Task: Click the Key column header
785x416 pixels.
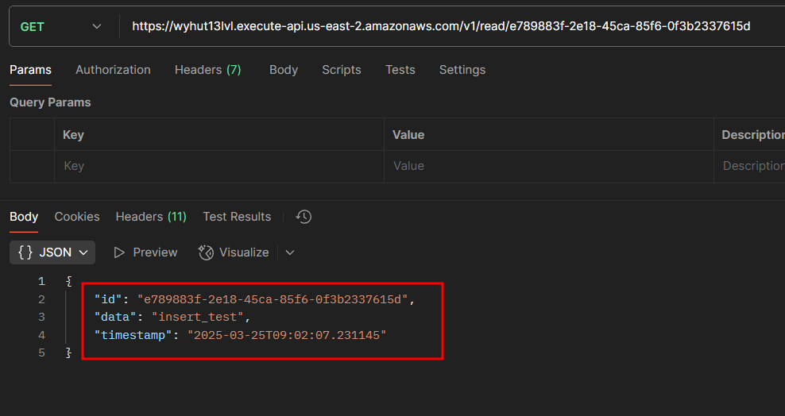Action: [73, 135]
